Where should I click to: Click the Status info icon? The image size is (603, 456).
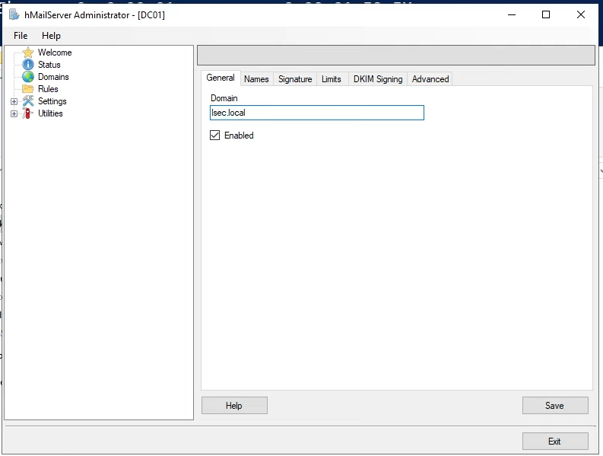pyautogui.click(x=28, y=64)
